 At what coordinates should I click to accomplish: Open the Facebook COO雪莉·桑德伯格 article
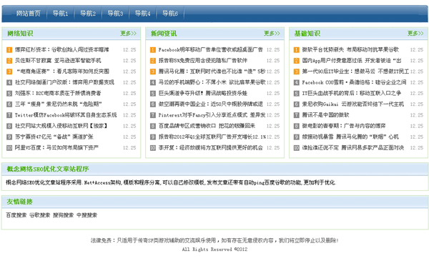click(355, 82)
